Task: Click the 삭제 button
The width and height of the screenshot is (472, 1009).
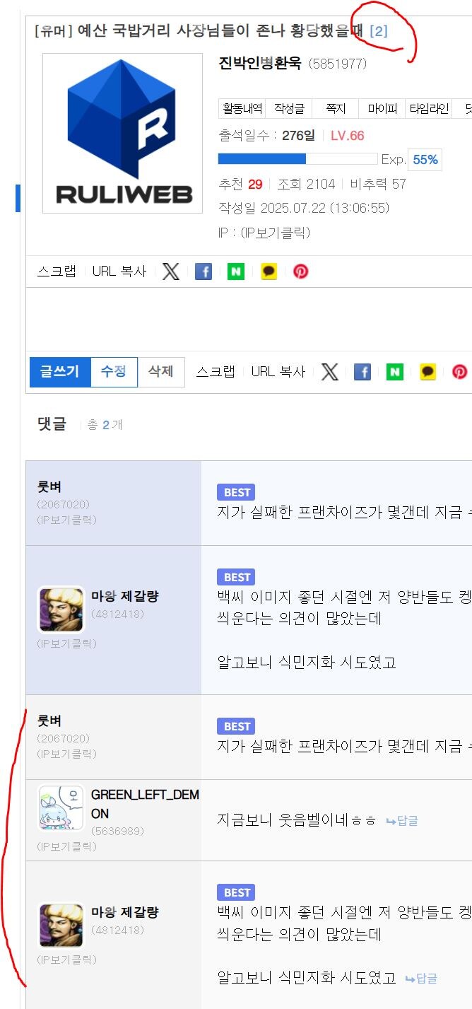Action: (x=161, y=372)
